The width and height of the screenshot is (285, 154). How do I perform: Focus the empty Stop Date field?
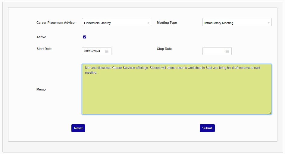pyautogui.click(x=213, y=51)
